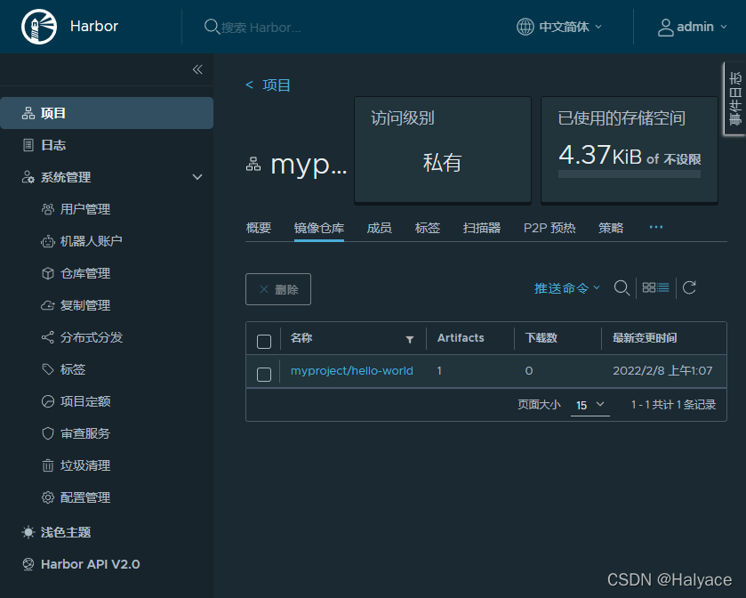Image resolution: width=746 pixels, height=598 pixels.
Task: Click the 复制管理 cloud icon
Action: 48,305
